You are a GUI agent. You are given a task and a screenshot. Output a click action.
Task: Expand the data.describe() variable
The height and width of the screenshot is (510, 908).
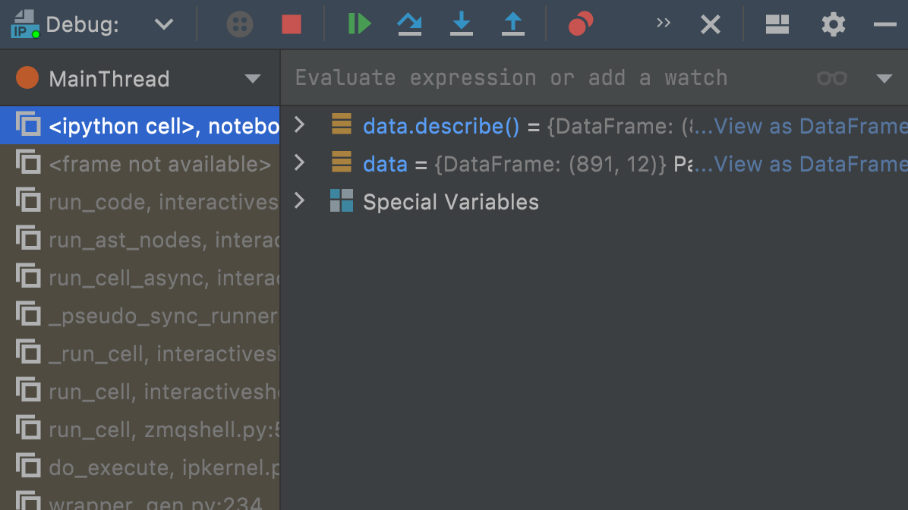coord(299,125)
